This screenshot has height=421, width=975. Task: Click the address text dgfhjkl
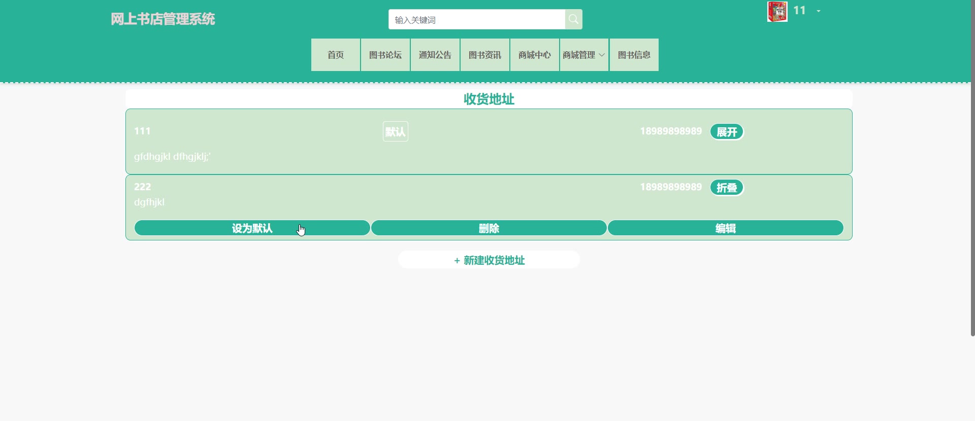[x=149, y=202]
